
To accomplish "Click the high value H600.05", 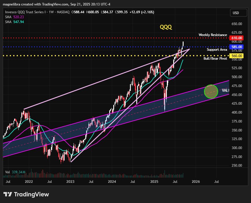I will pos(93,12).
